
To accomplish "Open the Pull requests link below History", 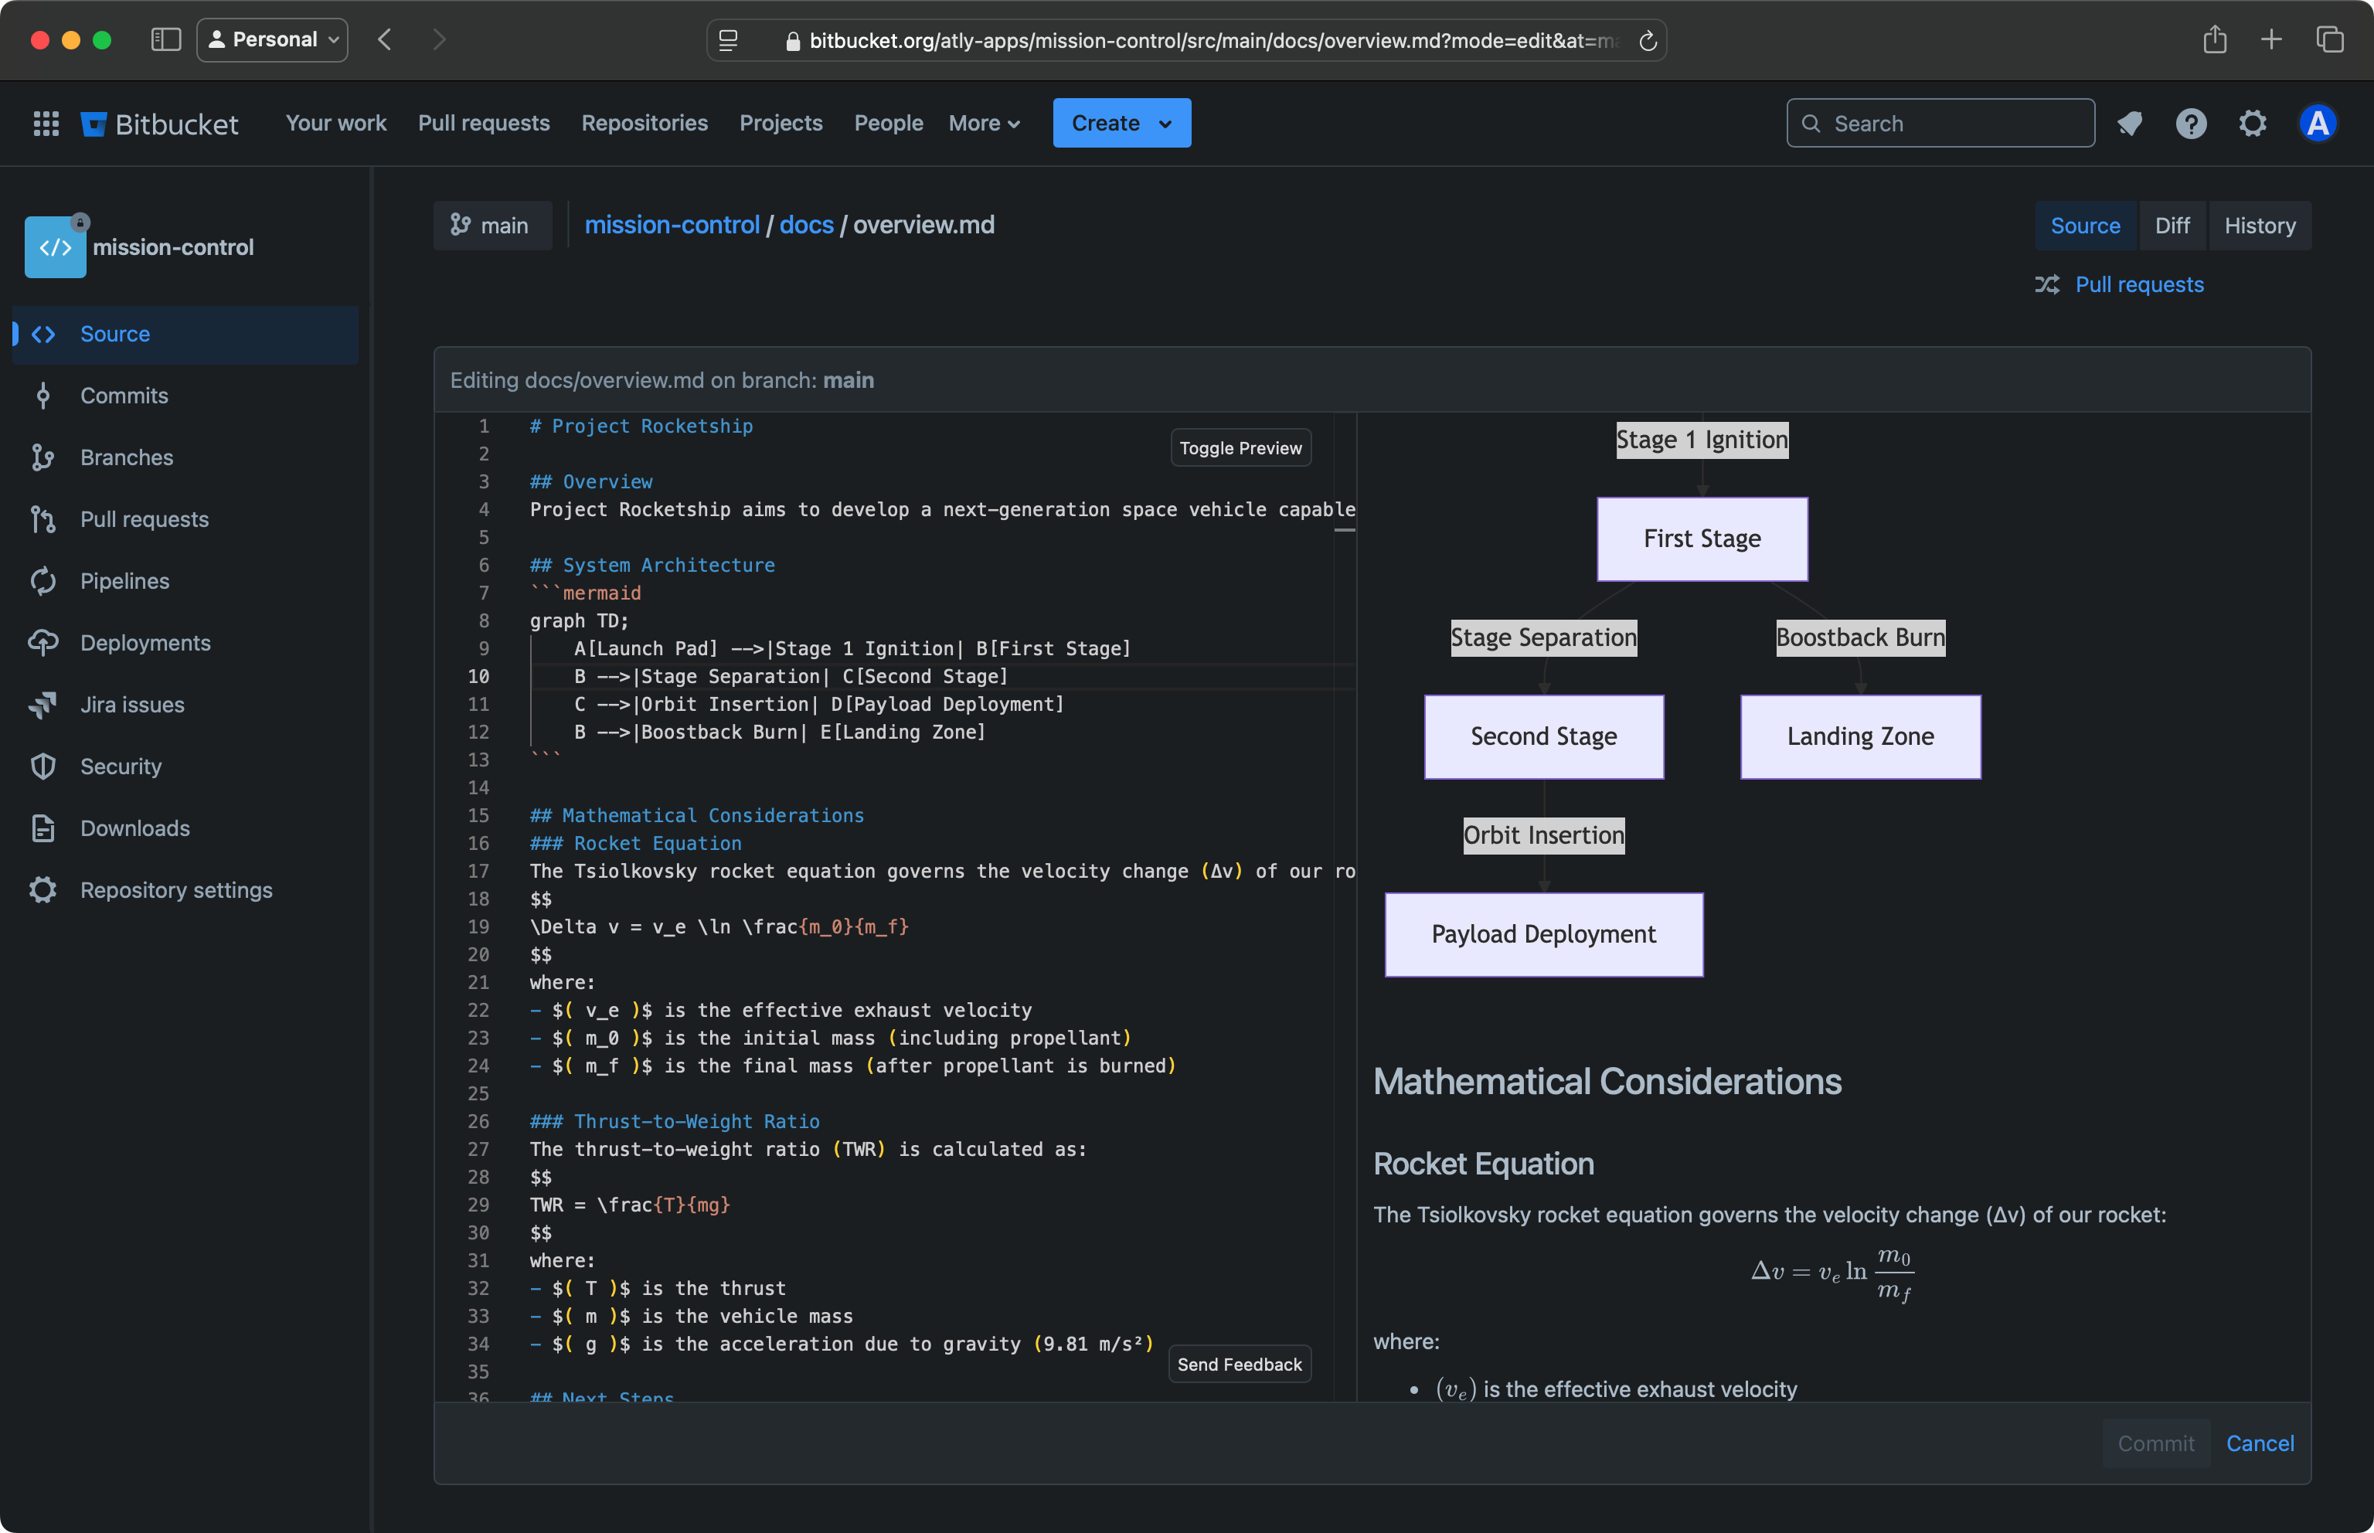I will 2139,284.
